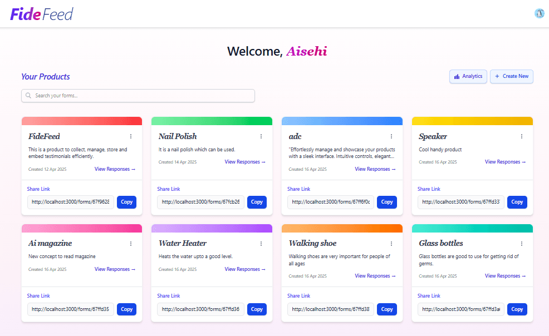549x336 pixels.
Task: Open the Glass bottles three-dot menu
Action: click(521, 243)
